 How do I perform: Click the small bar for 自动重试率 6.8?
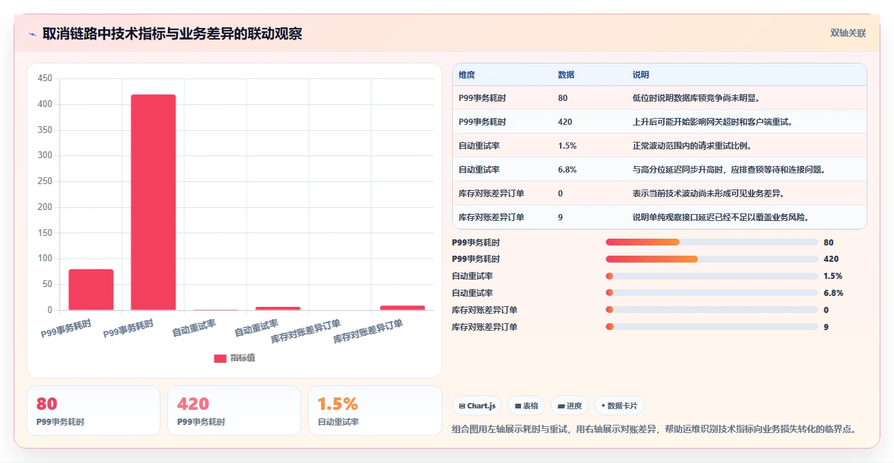click(x=278, y=308)
